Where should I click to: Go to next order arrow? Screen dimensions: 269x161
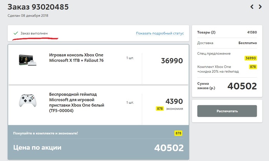262,7
